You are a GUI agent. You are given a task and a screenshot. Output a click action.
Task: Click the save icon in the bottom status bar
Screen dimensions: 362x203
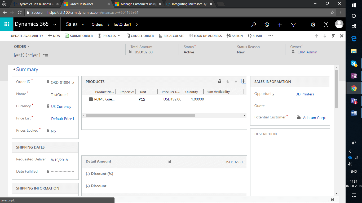332,199
